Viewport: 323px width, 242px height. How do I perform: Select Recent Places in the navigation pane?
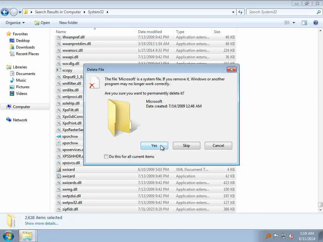[x=24, y=54]
